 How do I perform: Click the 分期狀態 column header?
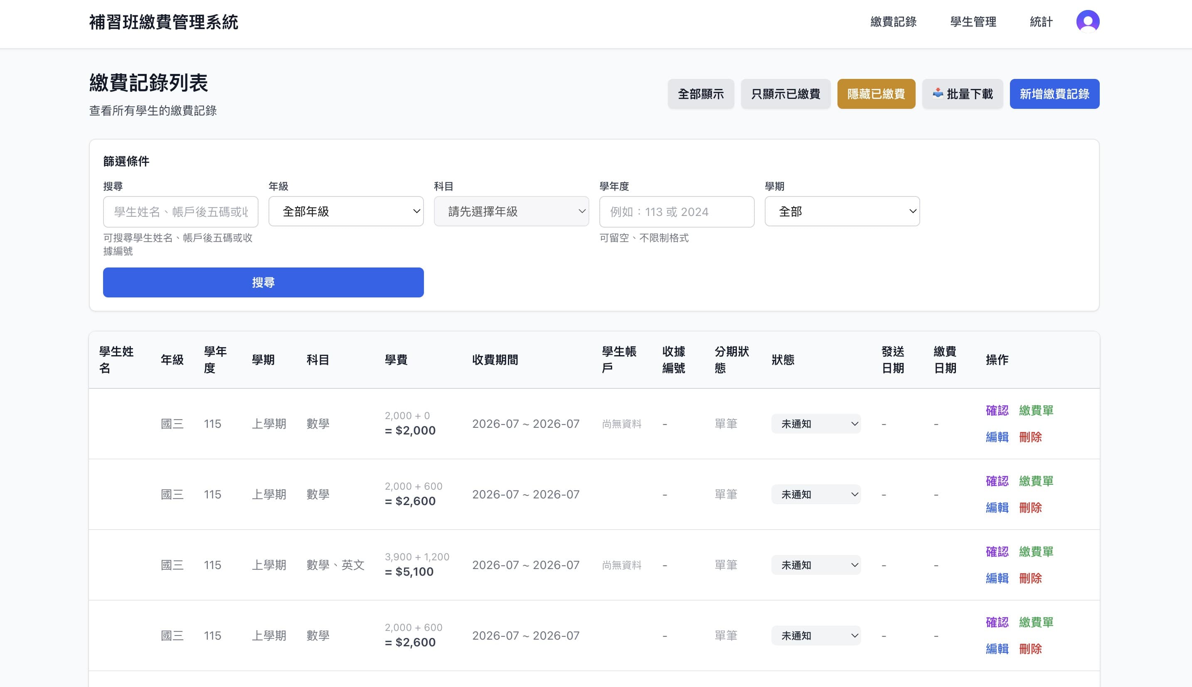pyautogui.click(x=732, y=360)
